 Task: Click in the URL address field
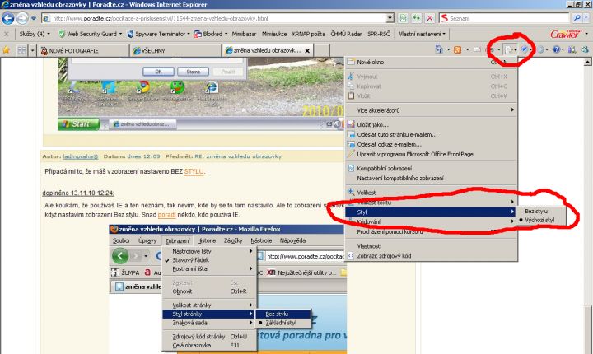(x=217, y=18)
